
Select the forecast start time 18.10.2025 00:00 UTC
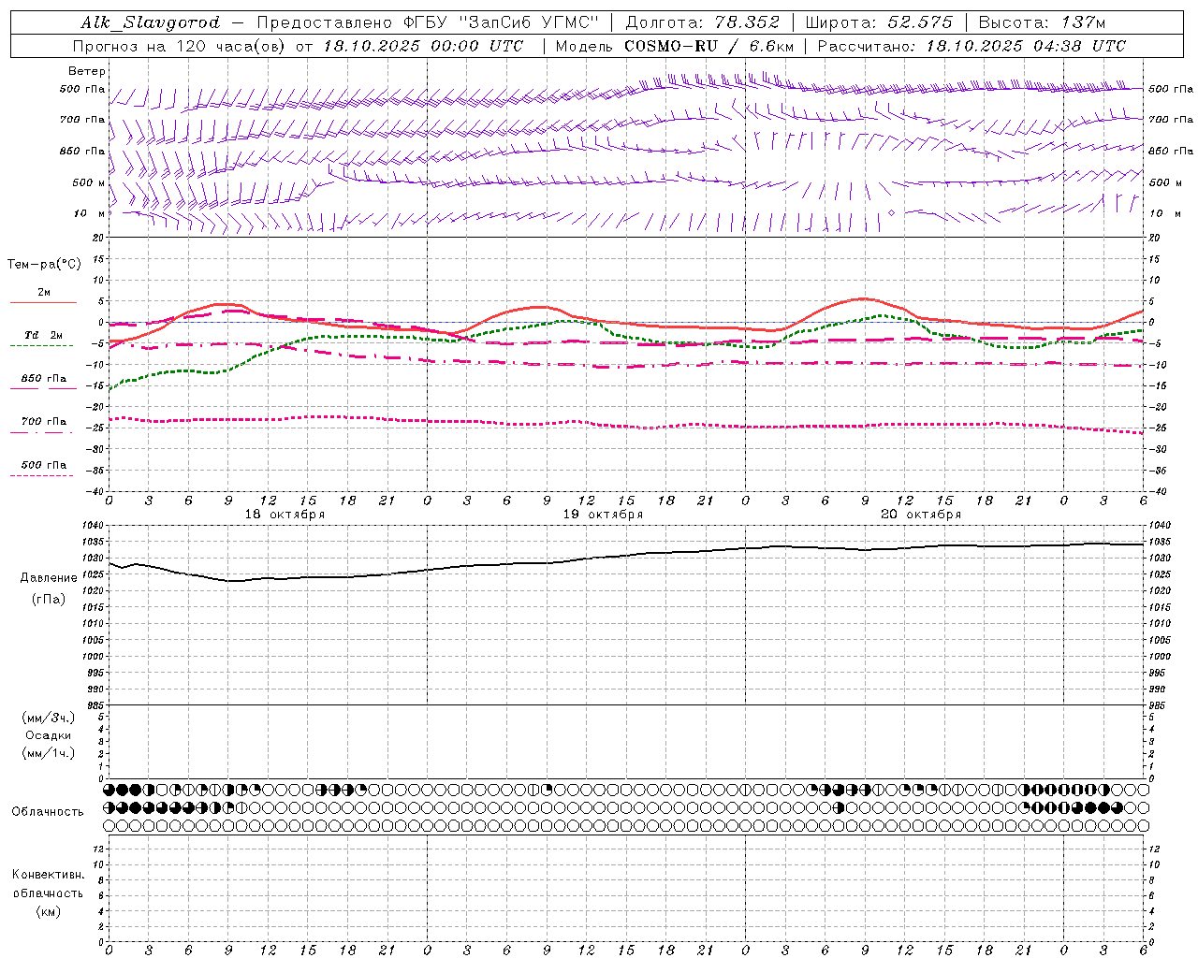click(423, 46)
